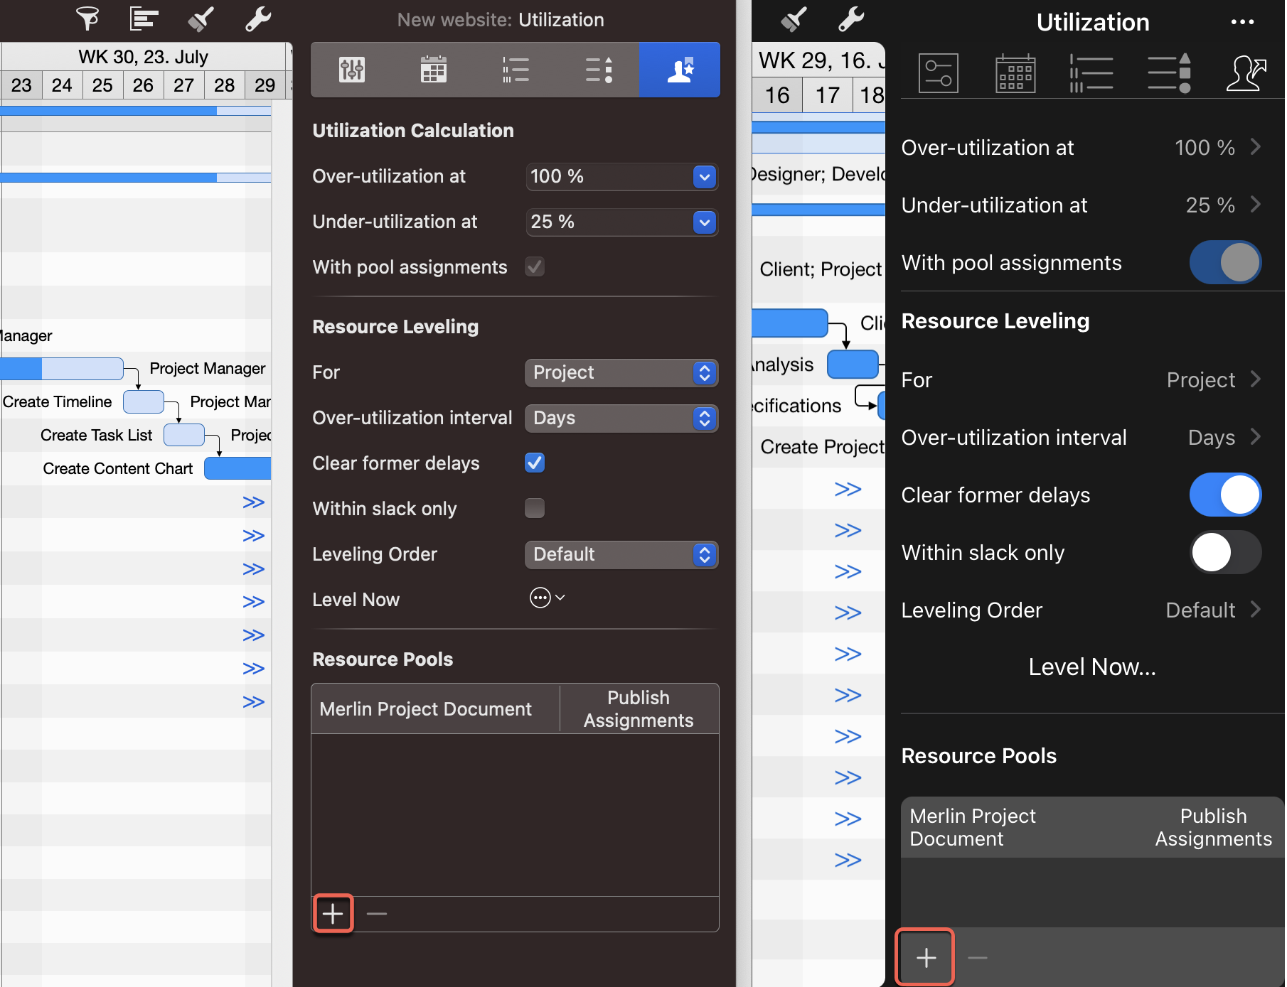The width and height of the screenshot is (1287, 987).
Task: Open the report/list icon next to the filter
Action: click(144, 19)
